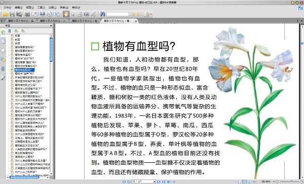Click the bookmarks panel vertical scrollbar
The image size is (304, 184).
51,105
